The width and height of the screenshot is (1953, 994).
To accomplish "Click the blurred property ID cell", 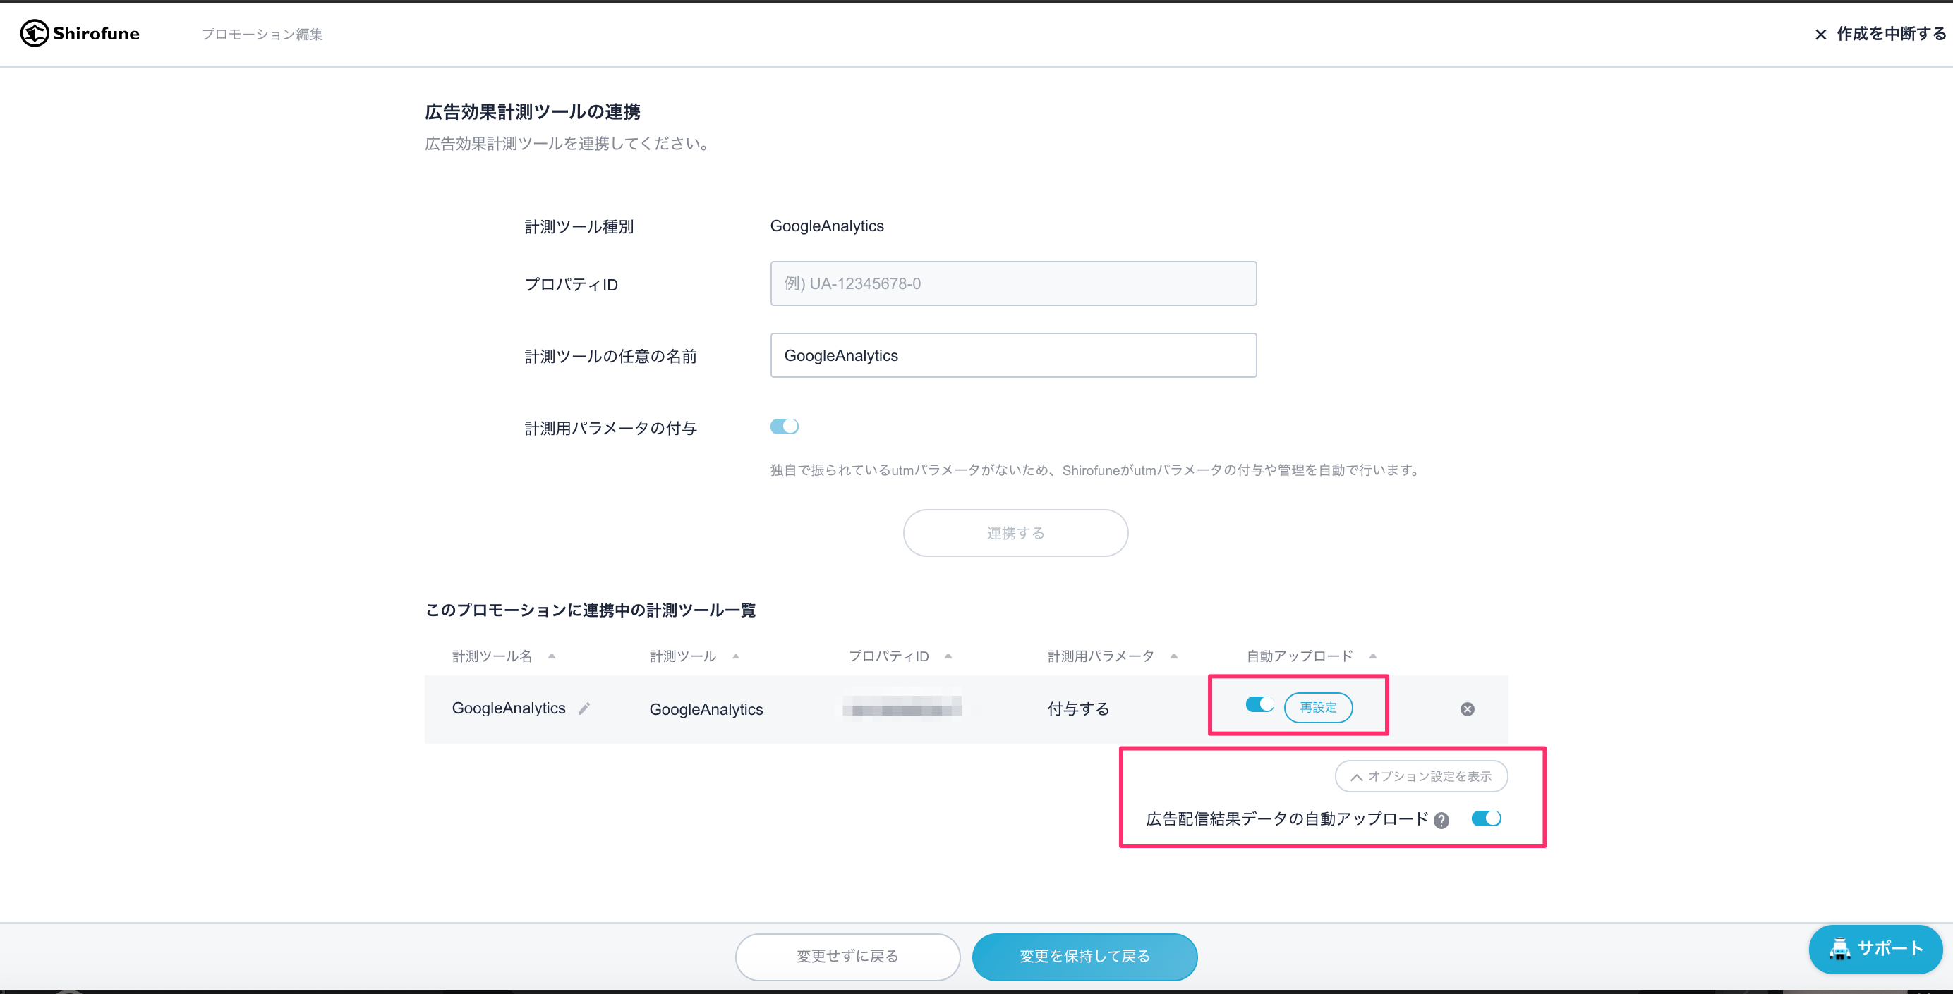I will (x=902, y=708).
